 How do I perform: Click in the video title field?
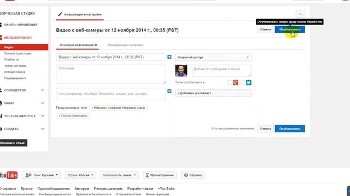click(x=111, y=57)
